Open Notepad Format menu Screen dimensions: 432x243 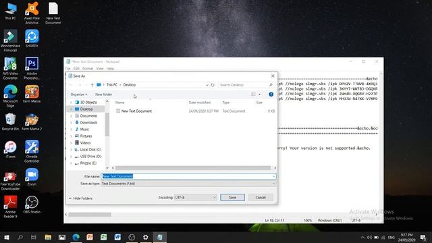(x=88, y=69)
